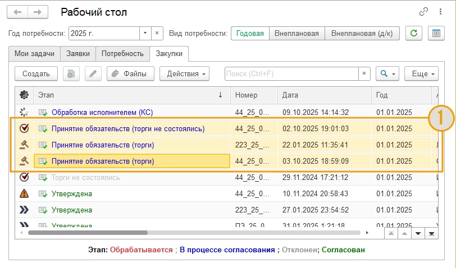This screenshot has width=456, height=268.
Task: Click the settings button beside refresh
Action: coord(436,33)
